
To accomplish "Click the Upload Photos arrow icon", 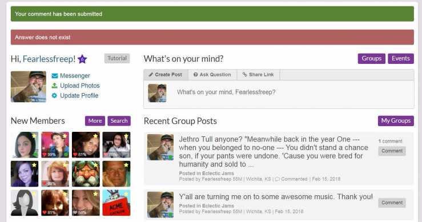I will (x=54, y=86).
